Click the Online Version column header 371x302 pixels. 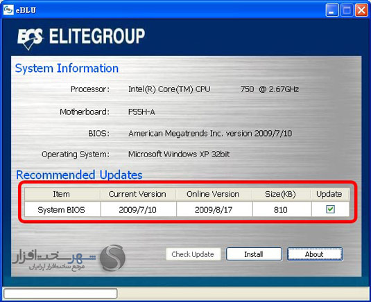(214, 194)
